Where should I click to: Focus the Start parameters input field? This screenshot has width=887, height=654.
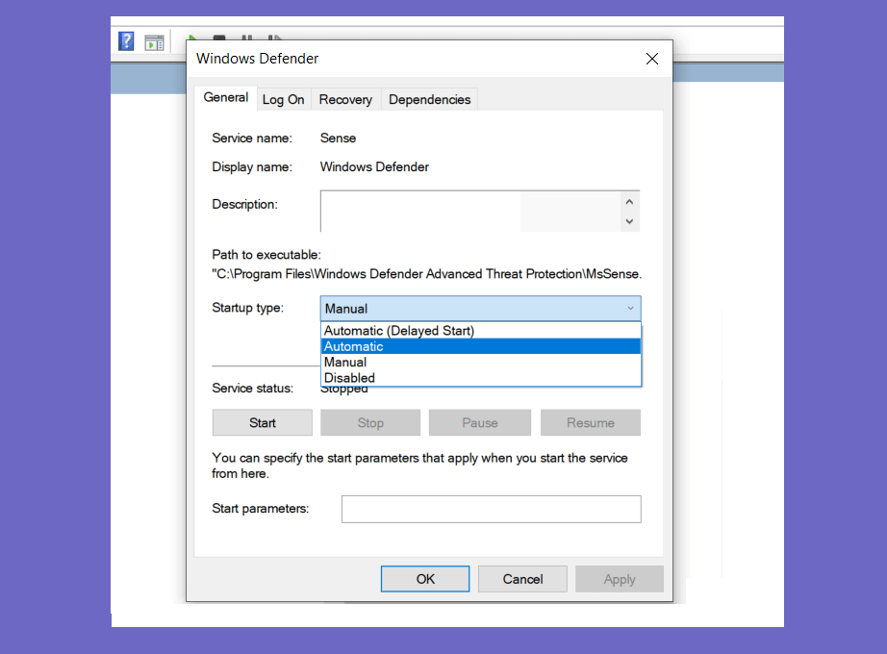click(x=491, y=509)
